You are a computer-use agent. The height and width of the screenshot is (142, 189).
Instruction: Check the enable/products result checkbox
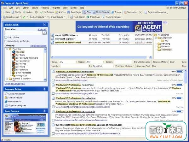pos(53,107)
